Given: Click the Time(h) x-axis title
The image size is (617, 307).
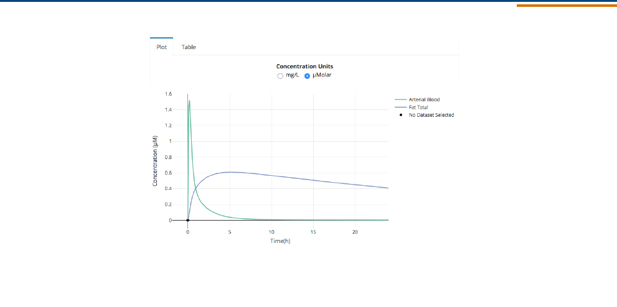Looking at the screenshot, I should (280, 241).
